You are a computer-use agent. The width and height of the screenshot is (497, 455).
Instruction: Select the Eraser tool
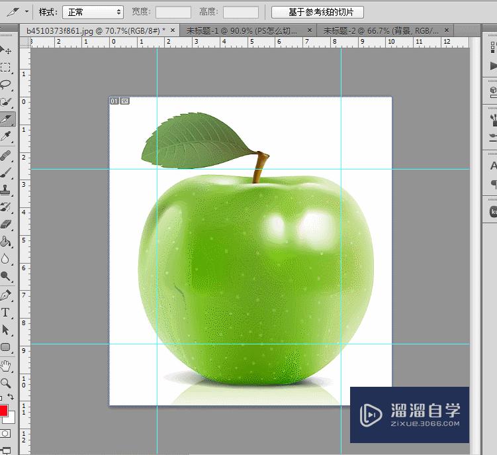(5, 225)
